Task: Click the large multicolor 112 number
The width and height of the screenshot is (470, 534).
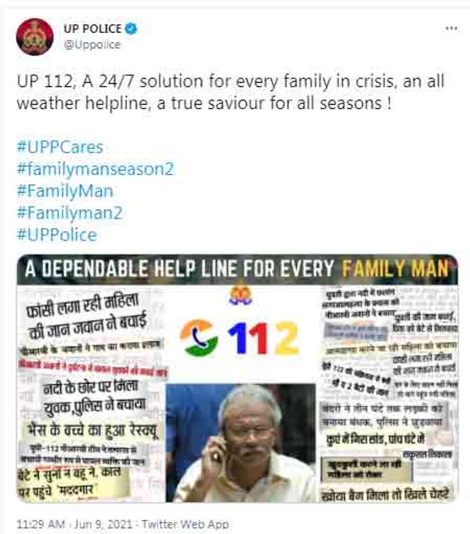Action: click(263, 339)
